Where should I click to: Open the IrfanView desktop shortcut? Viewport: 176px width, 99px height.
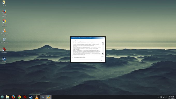pos(4,50)
